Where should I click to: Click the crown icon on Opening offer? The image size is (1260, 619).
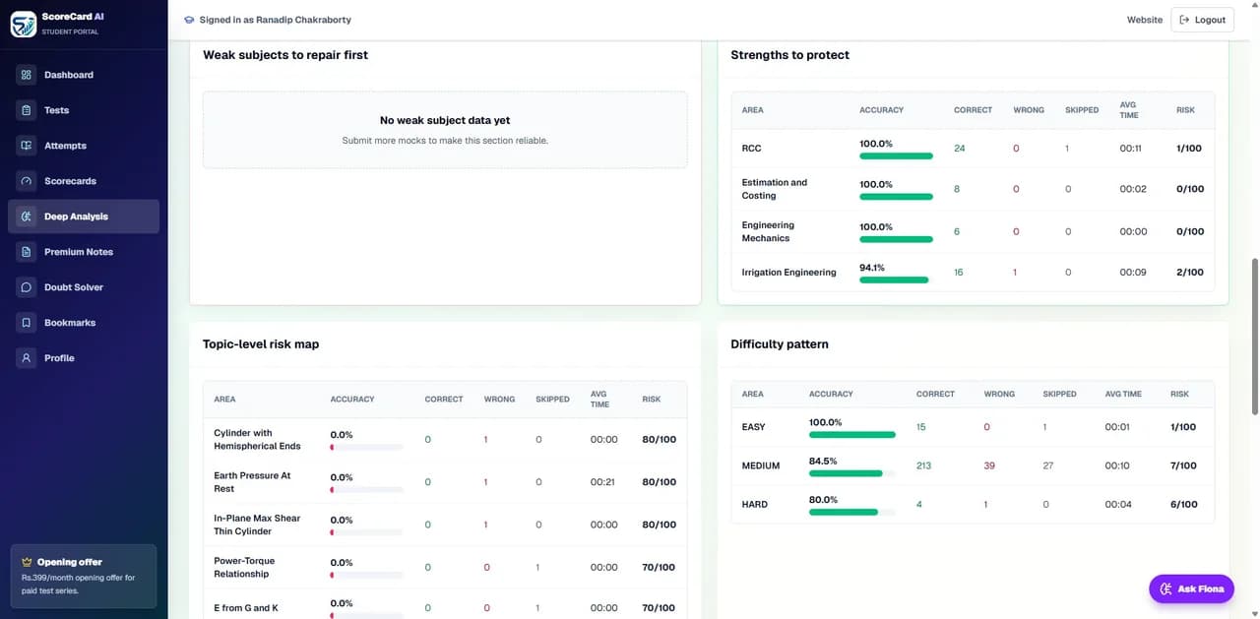click(27, 562)
